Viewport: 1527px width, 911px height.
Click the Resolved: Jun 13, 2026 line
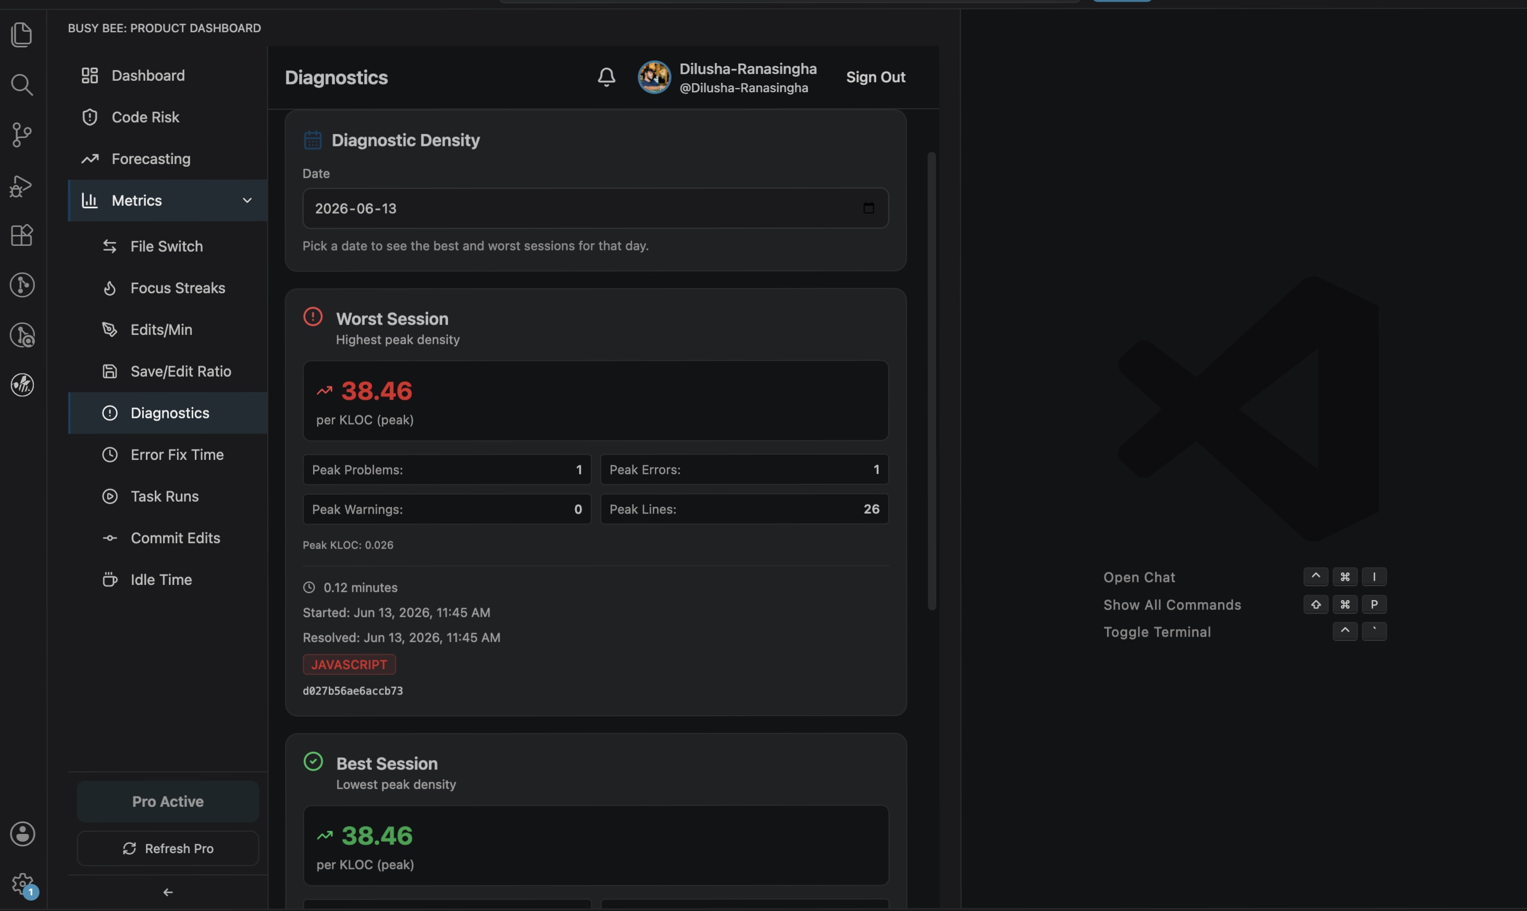tap(401, 637)
